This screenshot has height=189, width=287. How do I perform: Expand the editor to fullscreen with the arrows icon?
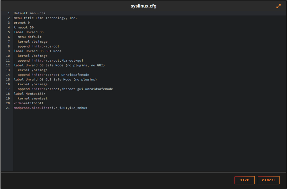click(x=278, y=6)
